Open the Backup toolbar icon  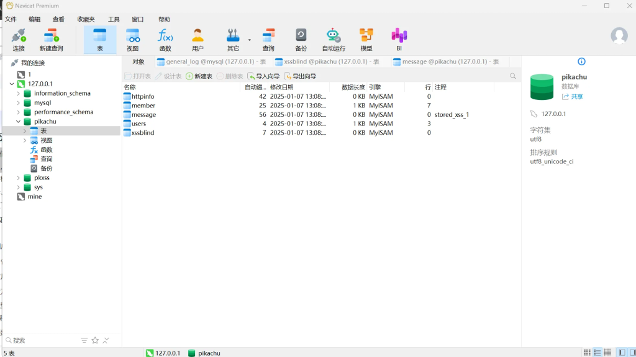pyautogui.click(x=301, y=40)
